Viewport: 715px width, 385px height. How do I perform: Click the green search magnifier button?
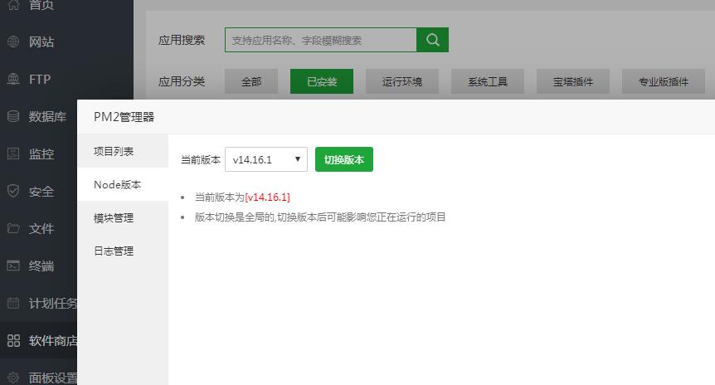[x=432, y=40]
